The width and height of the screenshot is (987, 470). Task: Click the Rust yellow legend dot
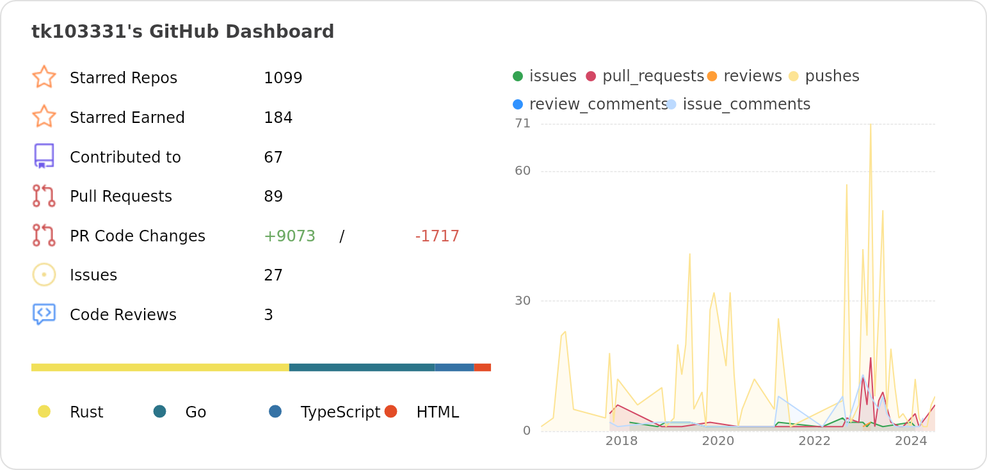(44, 411)
